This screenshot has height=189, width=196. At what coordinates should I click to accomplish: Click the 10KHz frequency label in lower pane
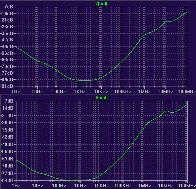(101, 186)
